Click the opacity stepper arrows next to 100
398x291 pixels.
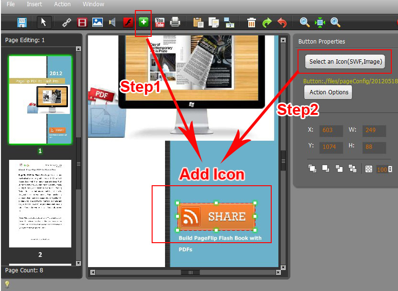390,169
